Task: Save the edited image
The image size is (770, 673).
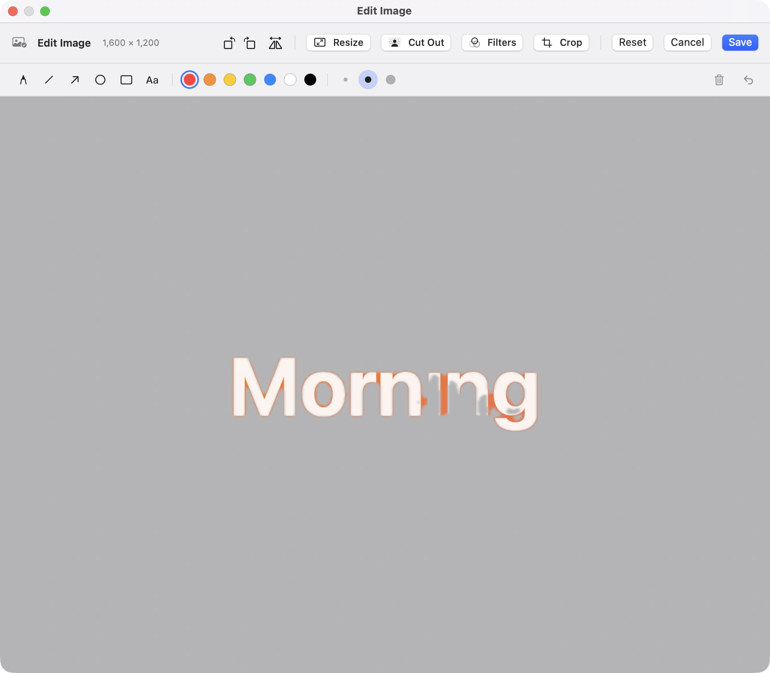Action: pyautogui.click(x=740, y=43)
